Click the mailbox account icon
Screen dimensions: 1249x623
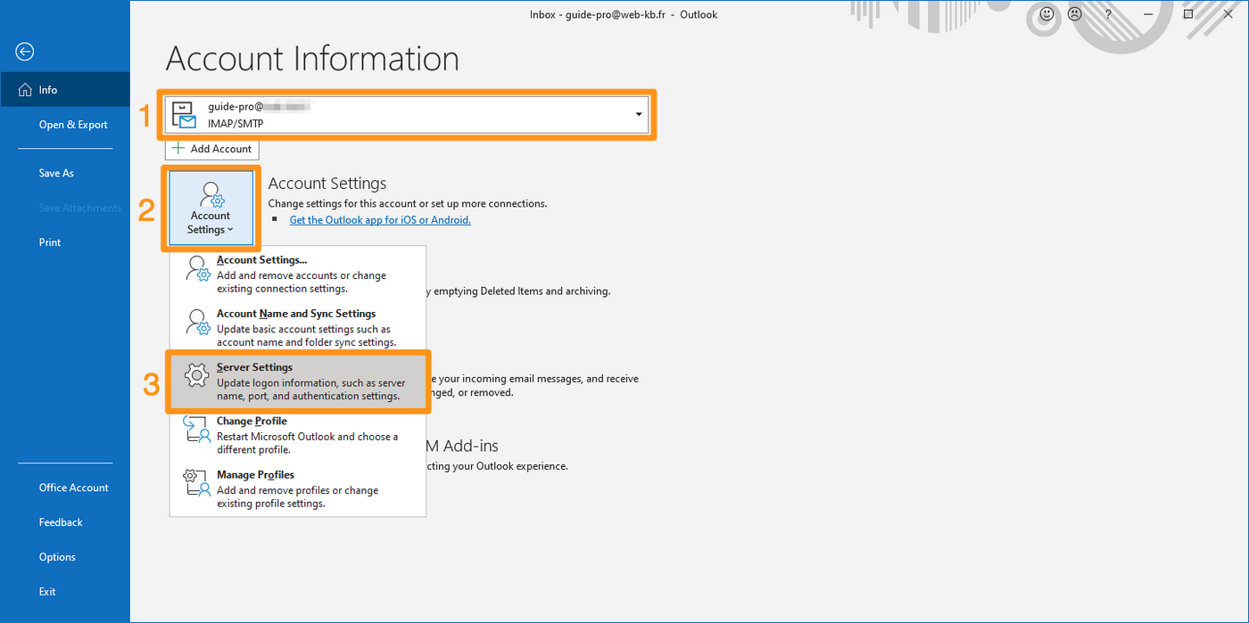pyautogui.click(x=184, y=115)
